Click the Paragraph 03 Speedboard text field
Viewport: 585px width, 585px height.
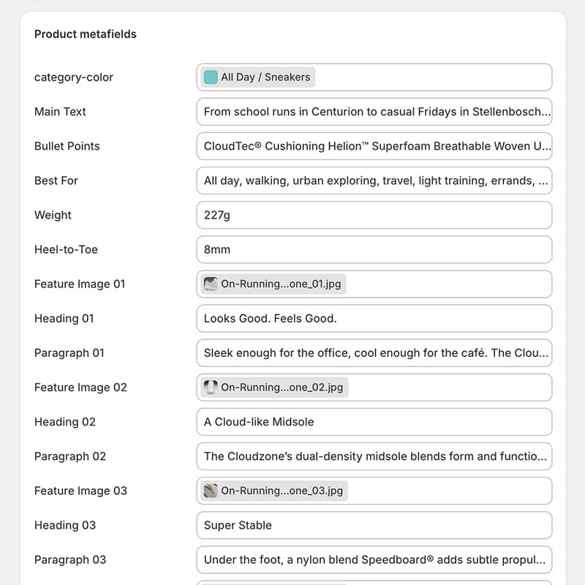[374, 559]
